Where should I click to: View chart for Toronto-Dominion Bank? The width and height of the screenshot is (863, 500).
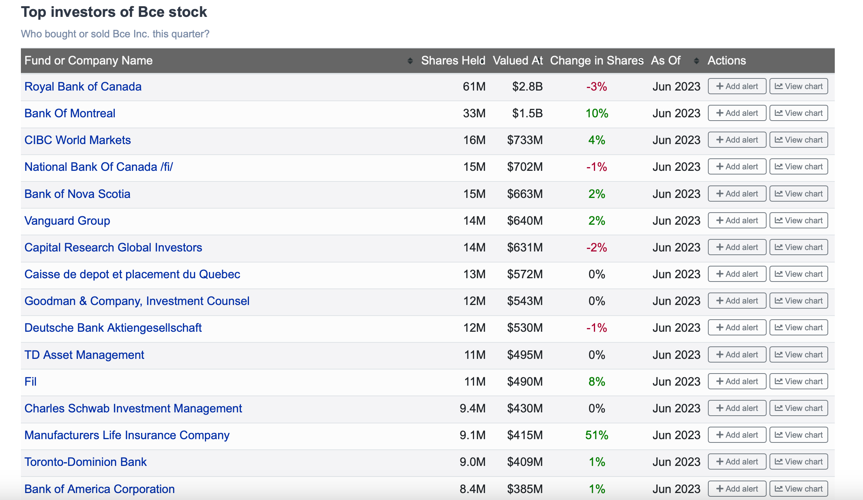pyautogui.click(x=798, y=462)
